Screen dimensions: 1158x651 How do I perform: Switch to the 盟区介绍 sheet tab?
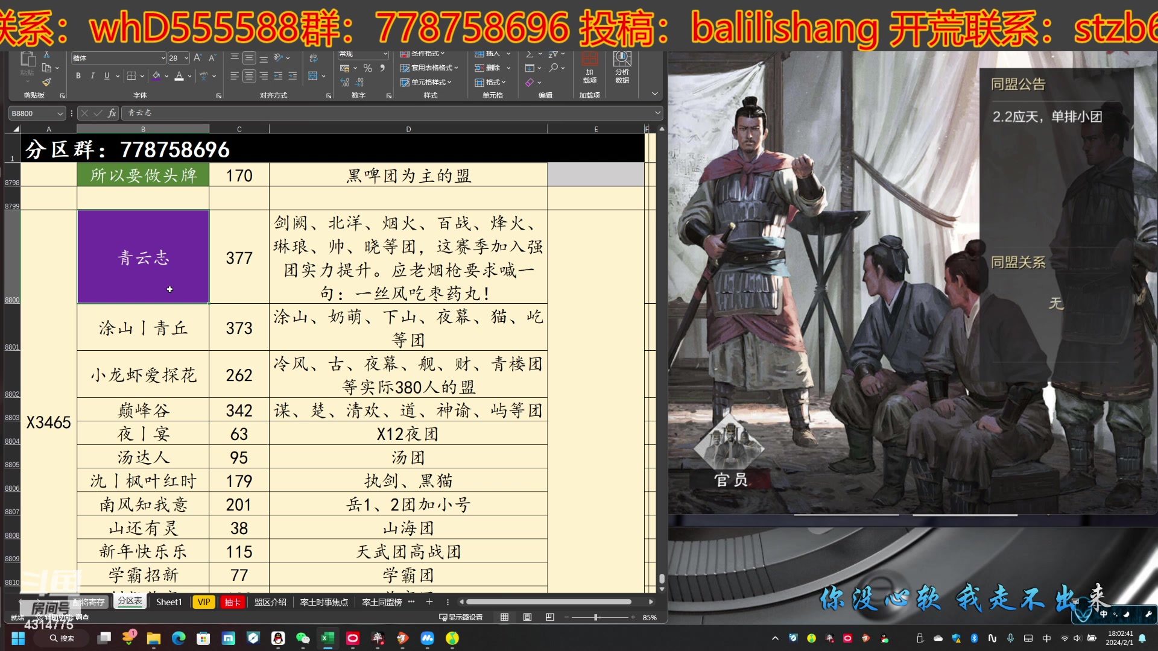pos(270,602)
